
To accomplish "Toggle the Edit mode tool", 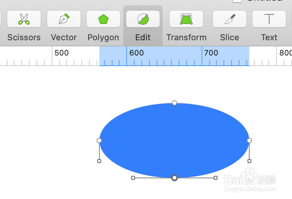I will (x=143, y=19).
